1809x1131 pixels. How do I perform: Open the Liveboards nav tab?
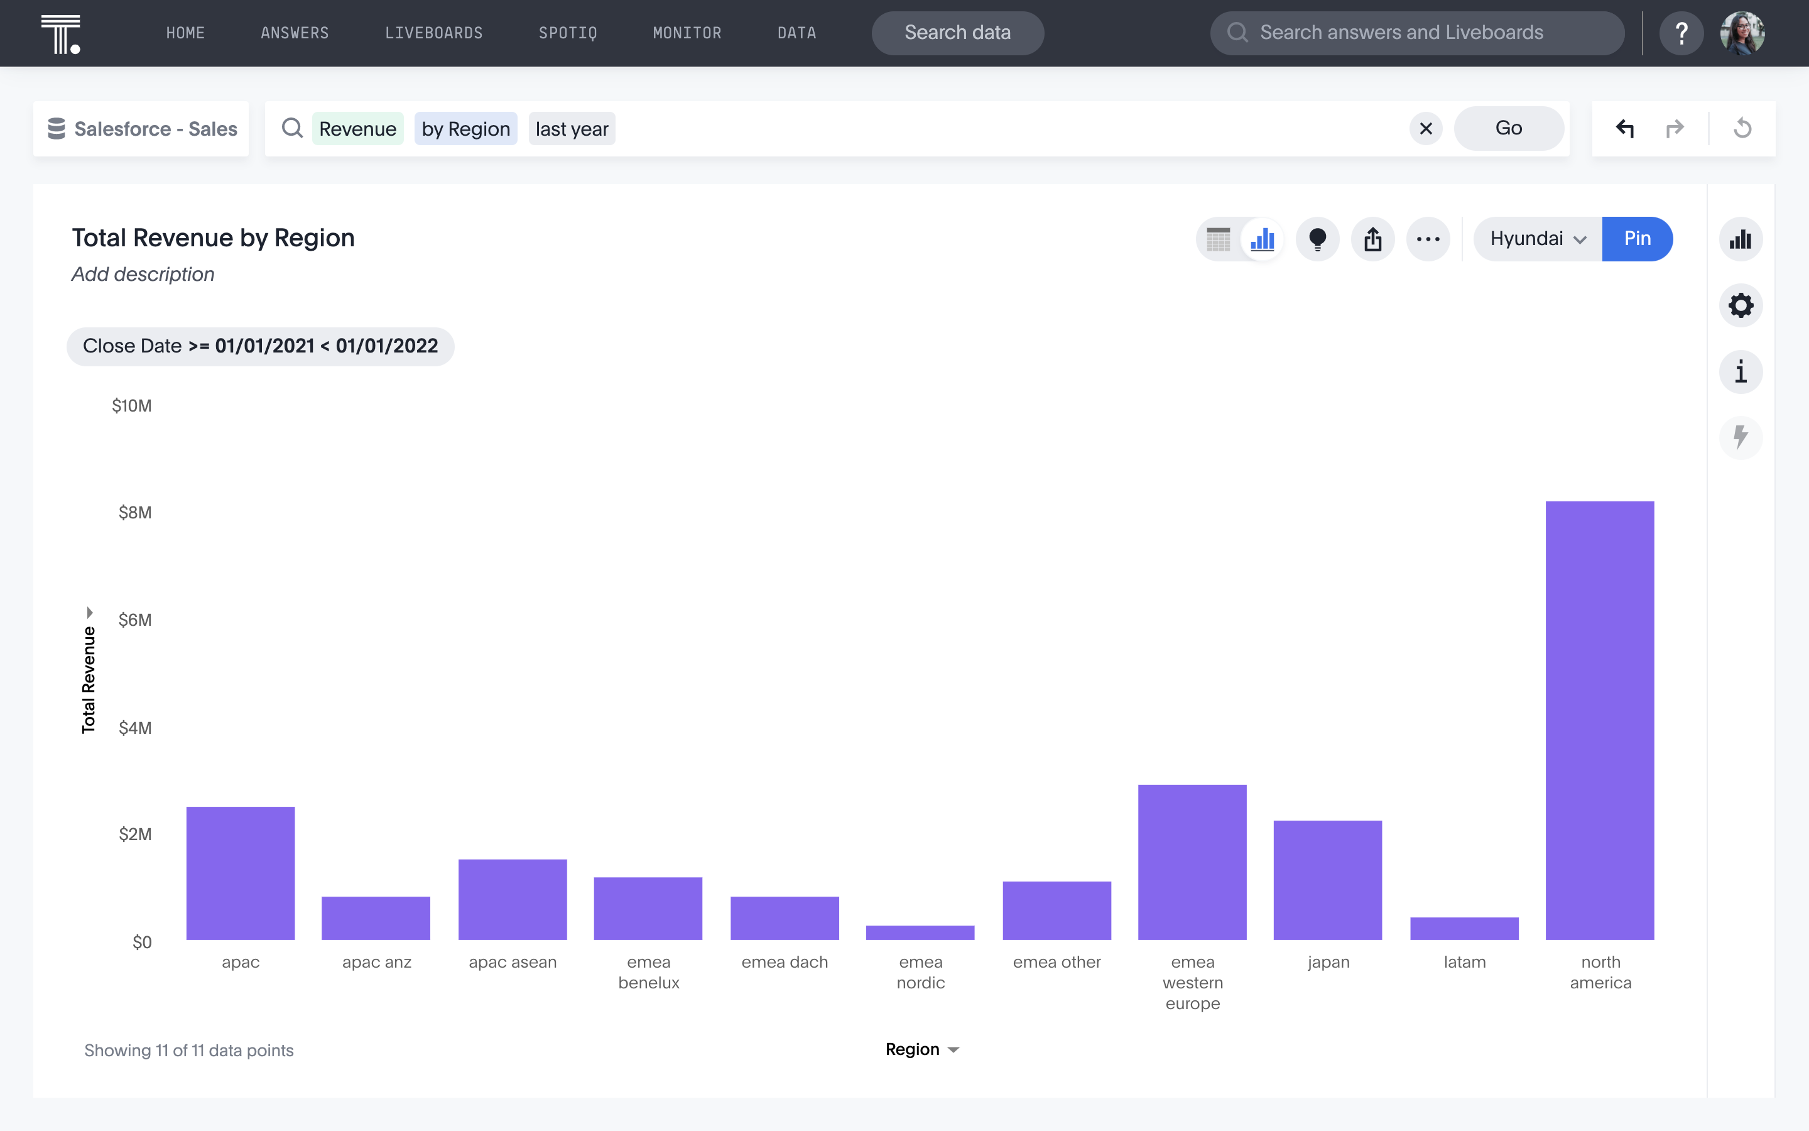(433, 33)
